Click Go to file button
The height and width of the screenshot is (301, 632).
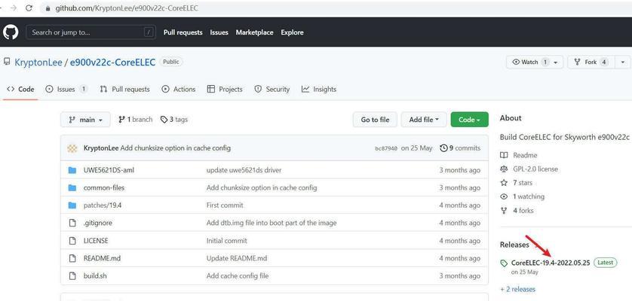tap(375, 120)
